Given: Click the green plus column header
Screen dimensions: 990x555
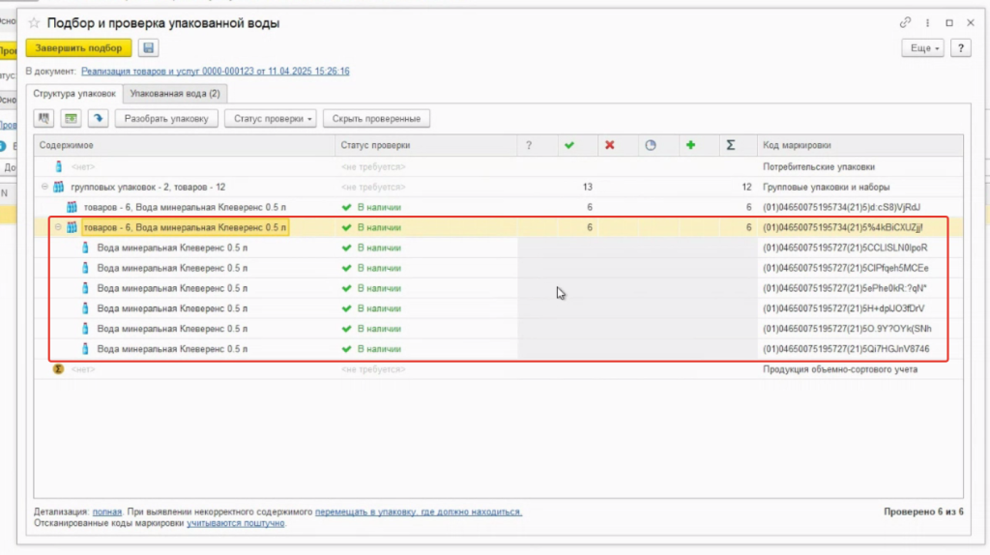Looking at the screenshot, I should point(690,145).
